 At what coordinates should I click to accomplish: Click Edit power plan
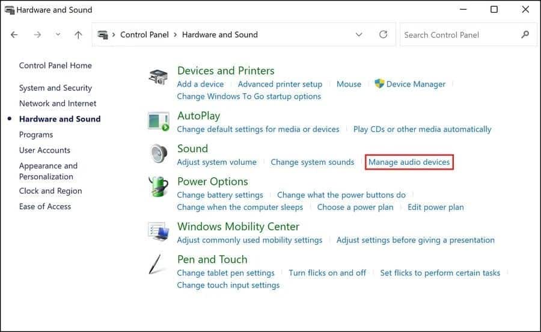click(x=435, y=207)
